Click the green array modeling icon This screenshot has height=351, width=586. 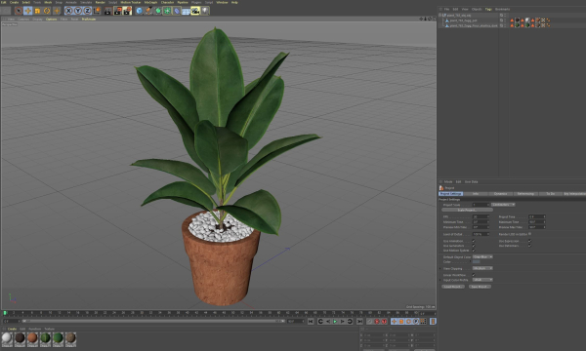click(167, 11)
